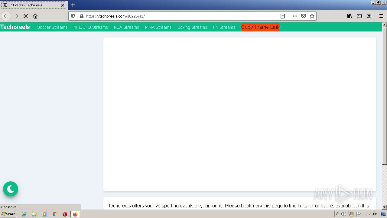
Task: Open MMA Streams nav link
Action: click(x=158, y=27)
